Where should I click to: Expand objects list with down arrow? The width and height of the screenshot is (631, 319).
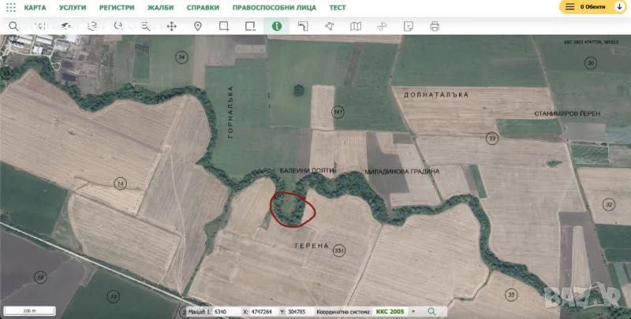point(619,7)
